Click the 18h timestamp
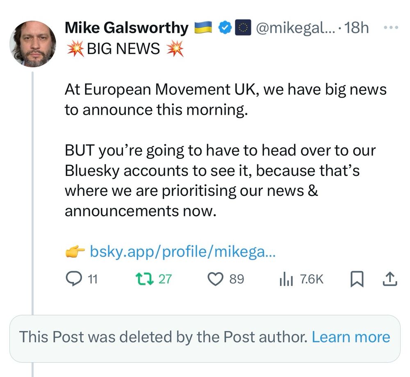The height and width of the screenshot is (377, 410). (357, 27)
